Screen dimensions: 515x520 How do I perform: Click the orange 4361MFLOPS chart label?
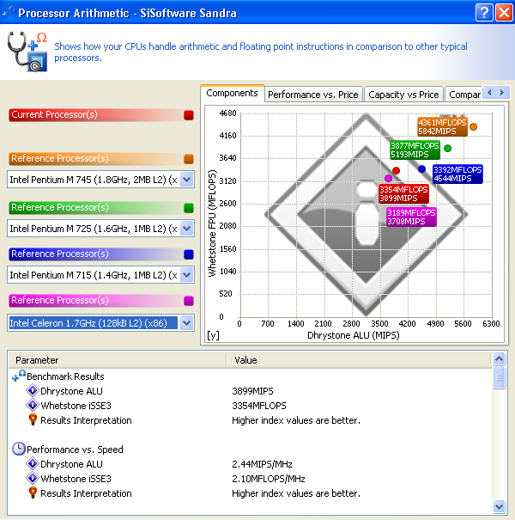point(442,126)
